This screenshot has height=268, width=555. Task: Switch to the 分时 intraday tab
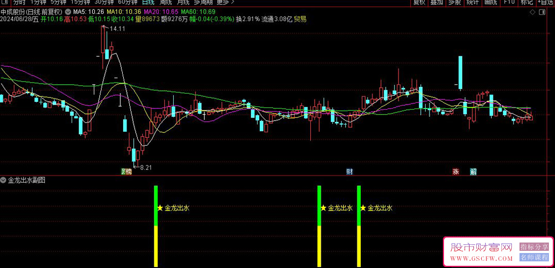19,2
